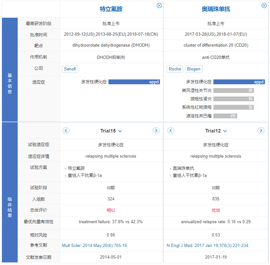This screenshot has height=265, width=270.
Task: Click approval dates '2017-03-28(US),2018-01-07(EU)'
Action: click(x=216, y=34)
